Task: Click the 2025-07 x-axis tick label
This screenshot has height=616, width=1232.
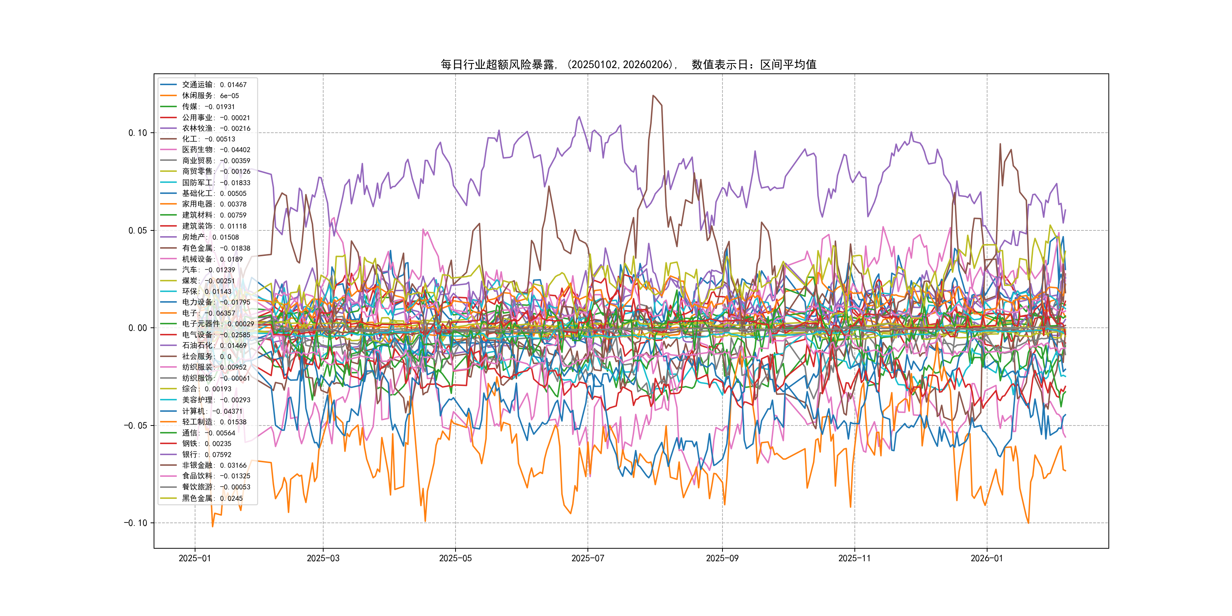Action: coord(587,558)
